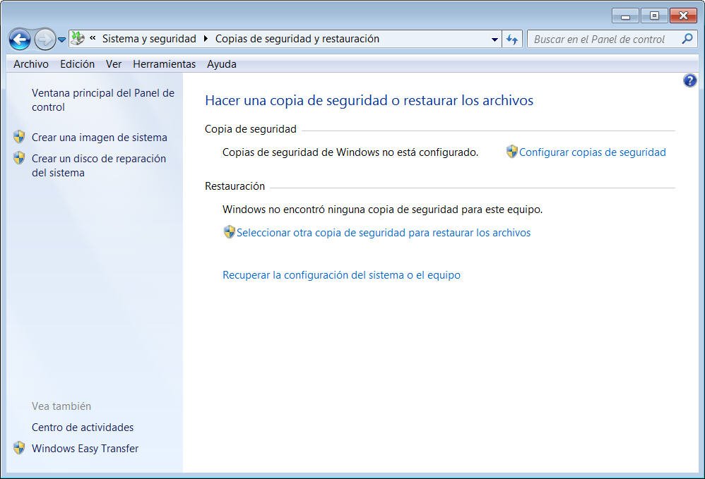This screenshot has height=479, width=705.
Task: Click shield icon by Windows Easy Transfer
Action: coord(19,447)
